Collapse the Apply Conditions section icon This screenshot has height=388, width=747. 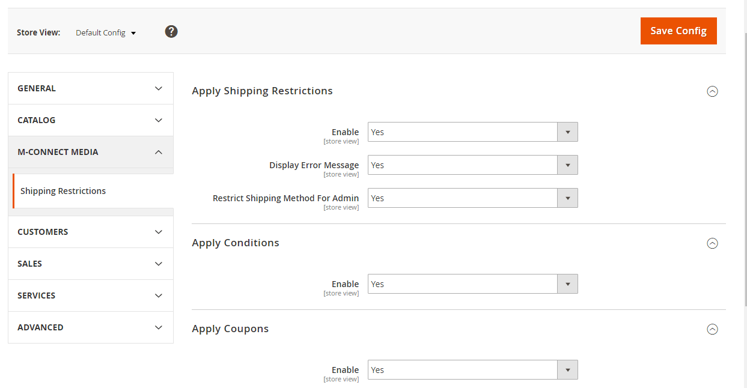(x=712, y=243)
